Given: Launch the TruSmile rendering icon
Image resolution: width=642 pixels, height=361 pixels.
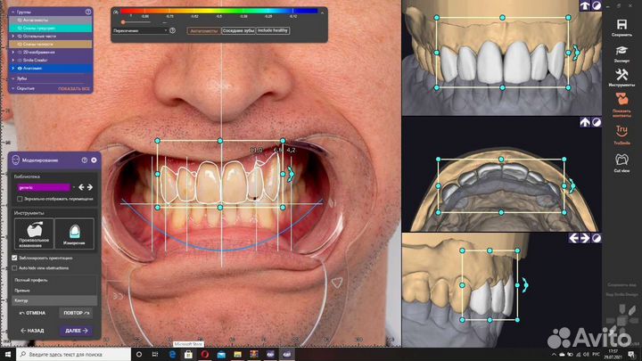Looking at the screenshot, I should click(x=621, y=132).
